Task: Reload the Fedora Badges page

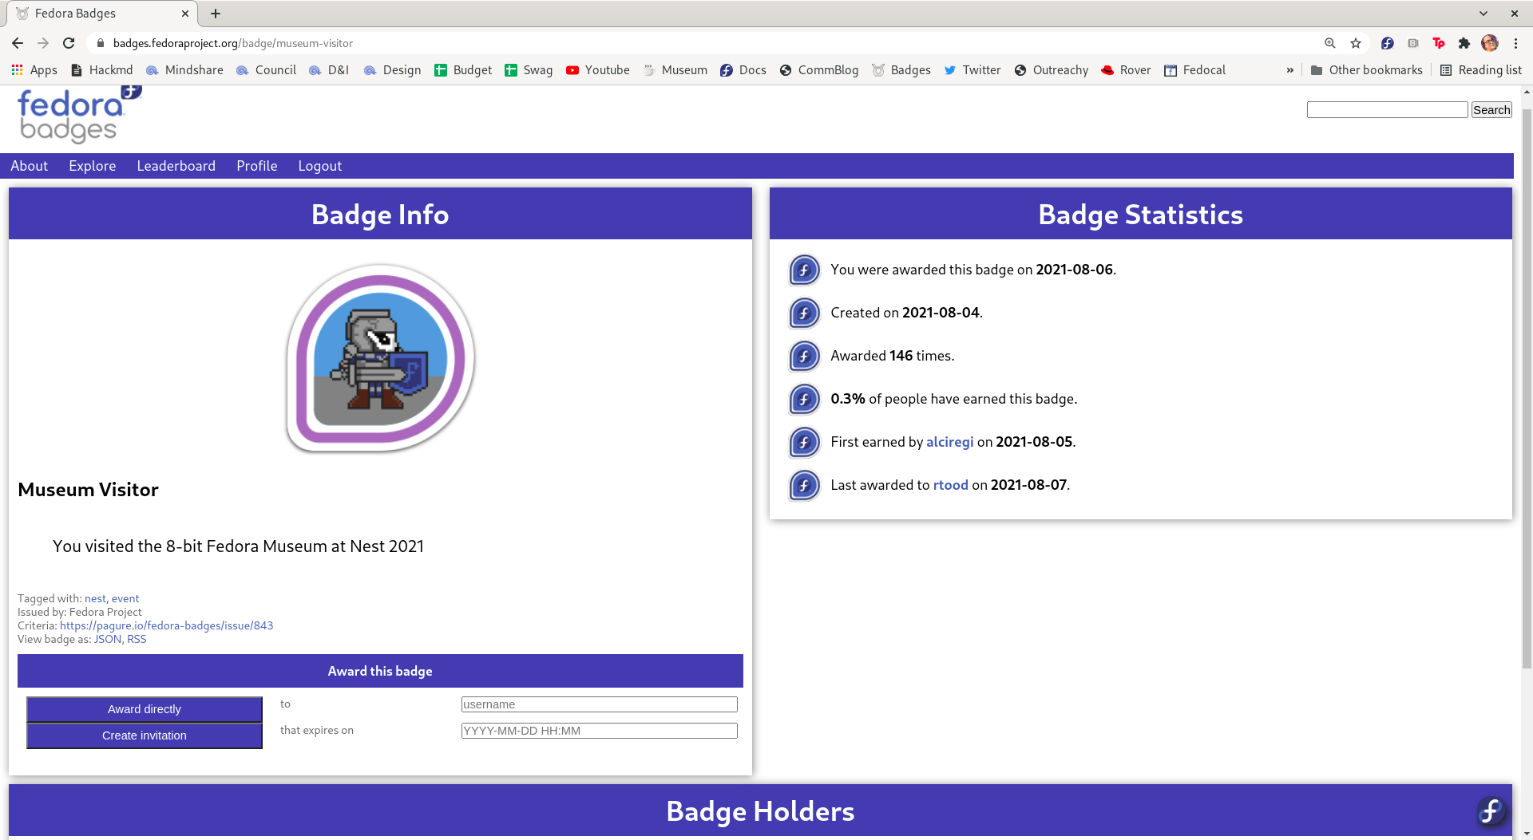Action: coord(69,43)
